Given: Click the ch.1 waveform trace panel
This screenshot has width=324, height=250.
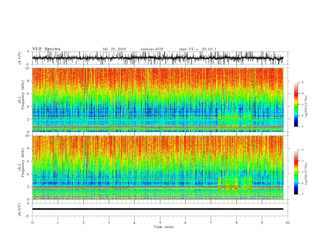Looking at the screenshot, I should (160, 58).
